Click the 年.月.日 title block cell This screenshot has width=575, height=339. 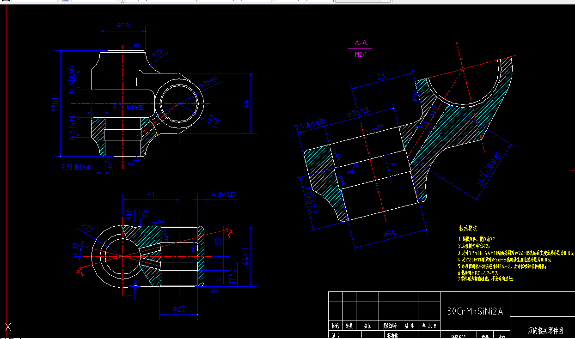[x=429, y=326]
